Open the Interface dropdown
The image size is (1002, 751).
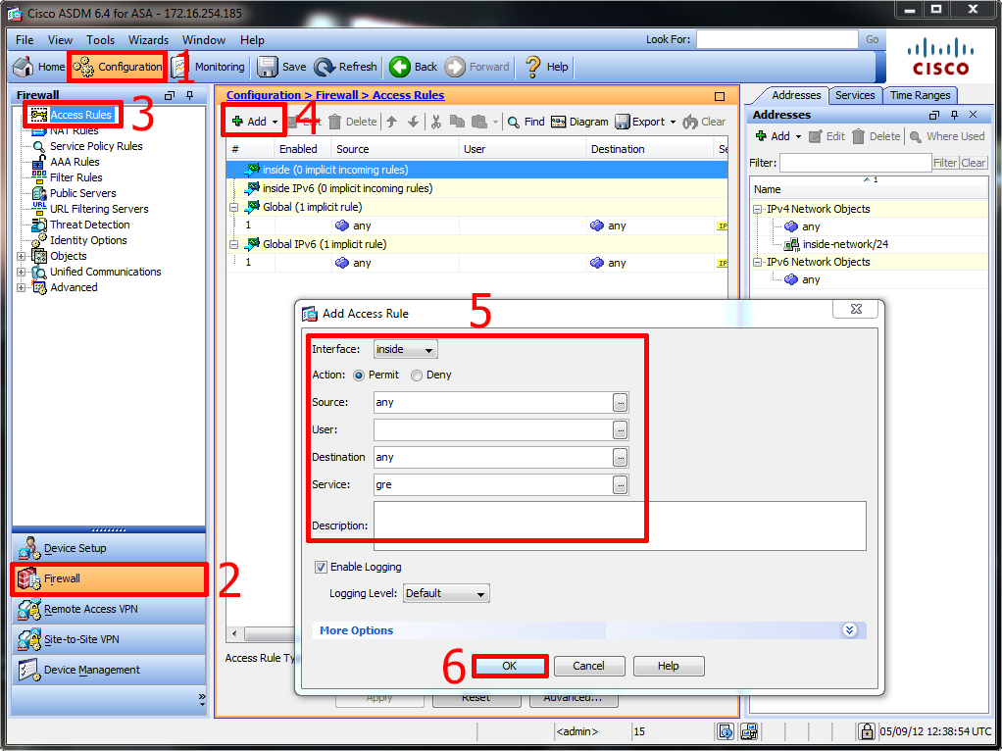click(405, 350)
